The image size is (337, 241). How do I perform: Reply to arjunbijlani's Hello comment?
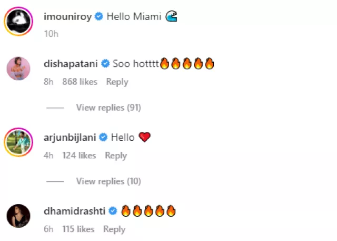(116, 156)
